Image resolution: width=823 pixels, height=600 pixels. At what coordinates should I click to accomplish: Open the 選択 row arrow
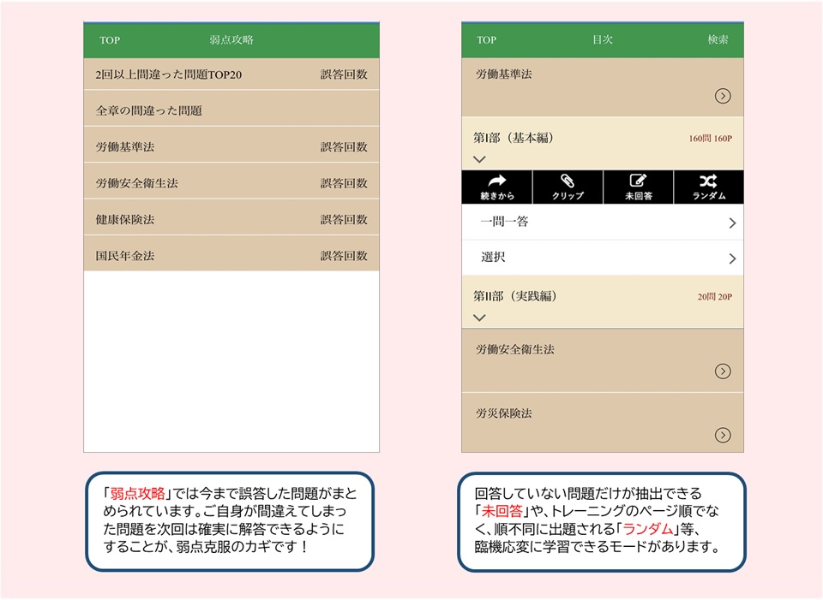pos(732,258)
